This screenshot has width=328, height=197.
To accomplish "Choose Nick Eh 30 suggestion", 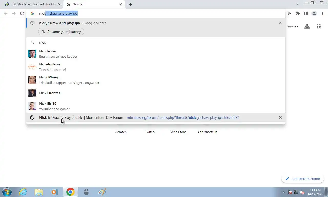I will pyautogui.click(x=156, y=106).
